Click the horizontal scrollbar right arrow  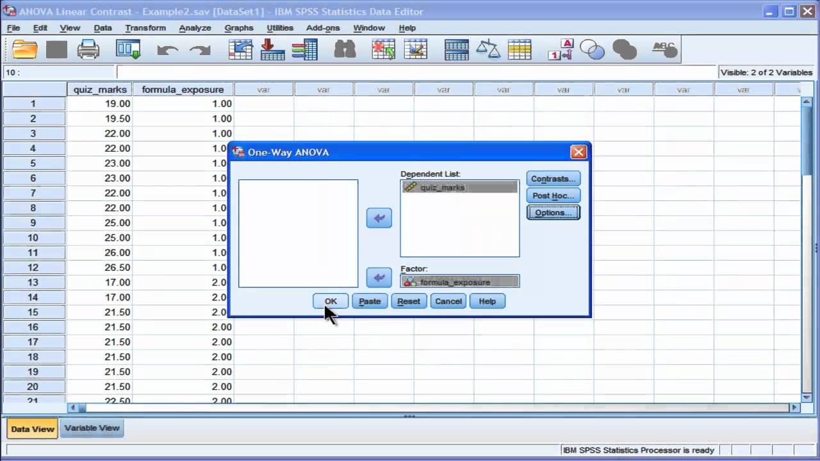(x=794, y=407)
